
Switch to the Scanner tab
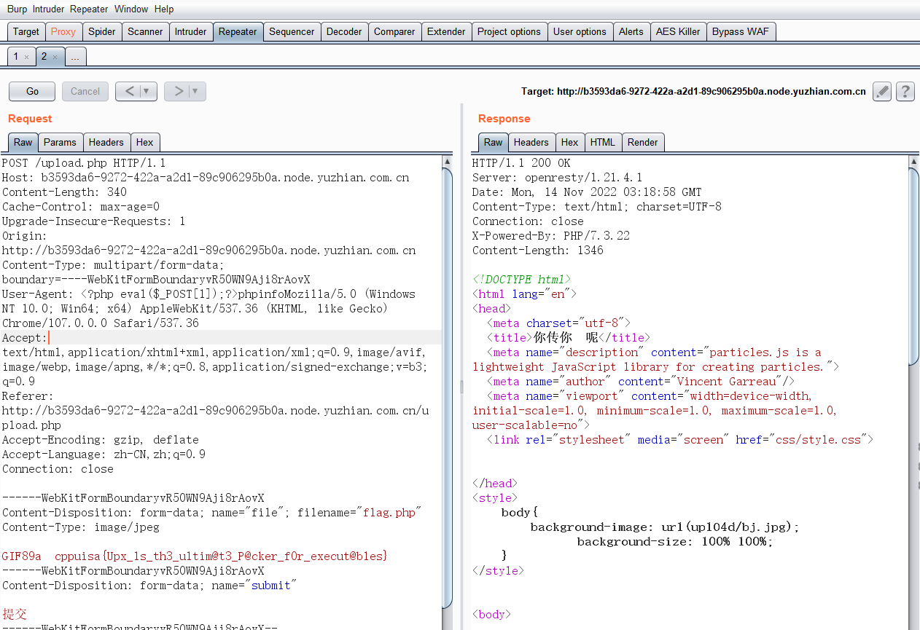[145, 31]
